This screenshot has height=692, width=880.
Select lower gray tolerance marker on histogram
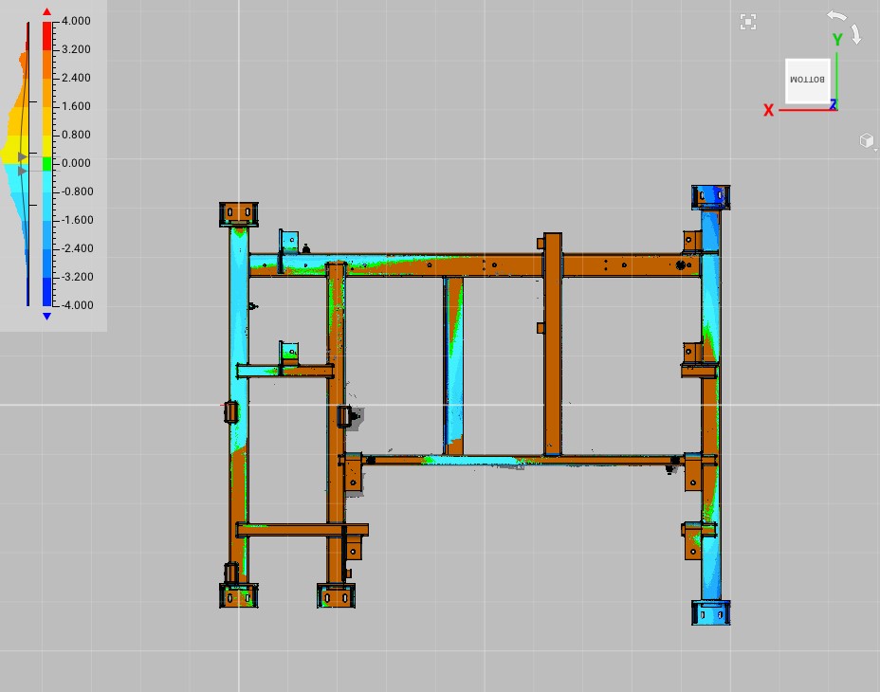22,171
